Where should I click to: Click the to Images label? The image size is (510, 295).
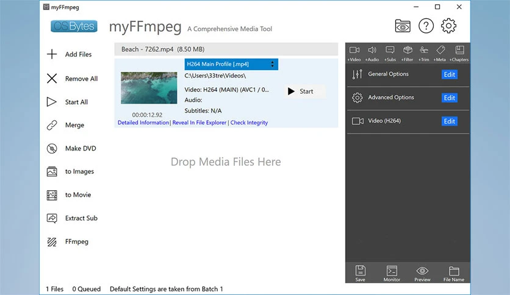click(x=79, y=171)
